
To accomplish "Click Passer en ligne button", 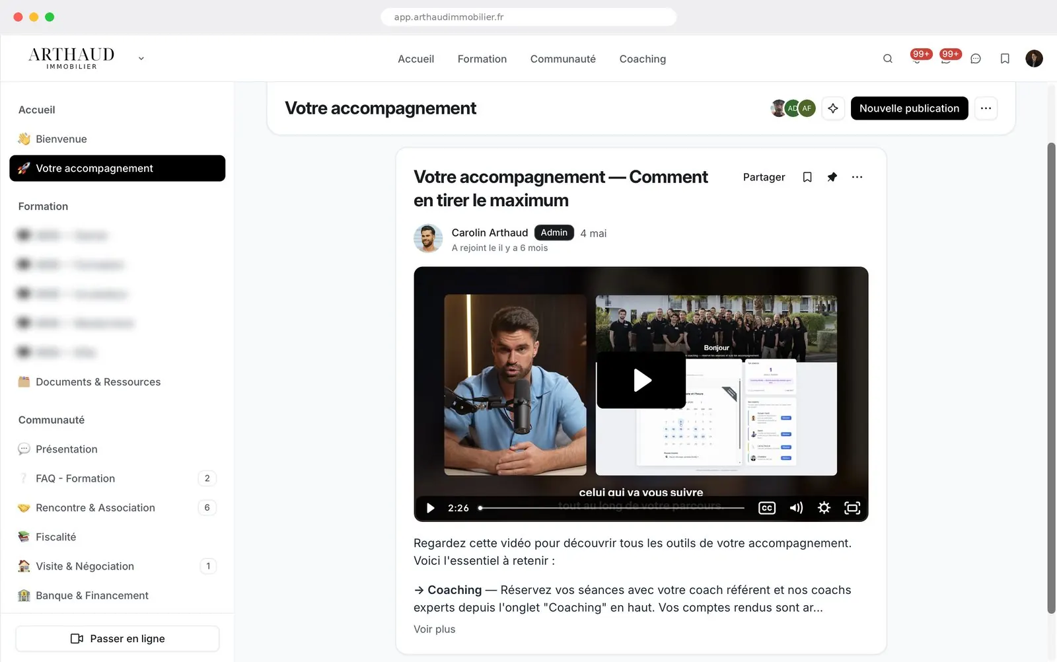I will pyautogui.click(x=118, y=639).
